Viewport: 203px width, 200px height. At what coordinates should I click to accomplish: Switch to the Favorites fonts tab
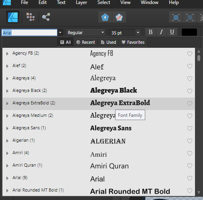(x=133, y=42)
